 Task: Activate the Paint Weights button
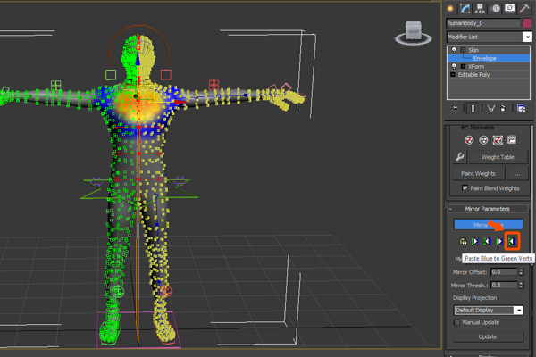(478, 173)
